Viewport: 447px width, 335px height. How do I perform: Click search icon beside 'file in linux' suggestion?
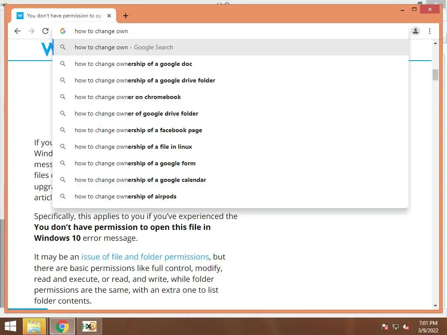(63, 147)
